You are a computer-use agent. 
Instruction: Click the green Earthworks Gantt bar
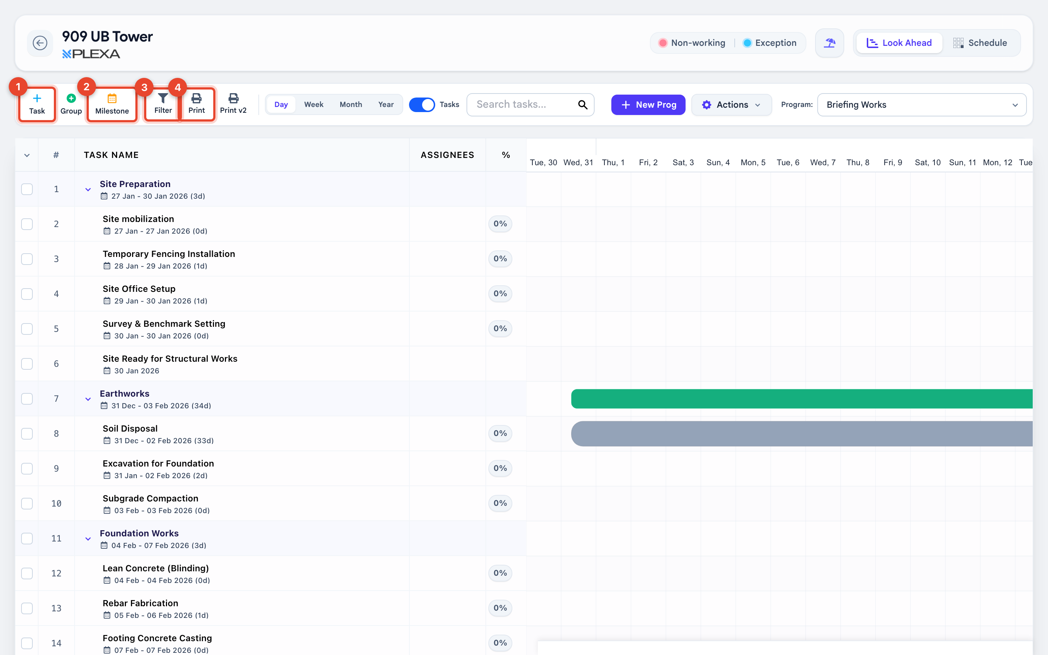[802, 399]
